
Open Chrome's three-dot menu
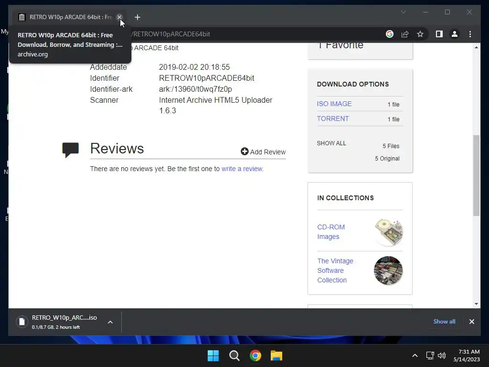point(470,34)
